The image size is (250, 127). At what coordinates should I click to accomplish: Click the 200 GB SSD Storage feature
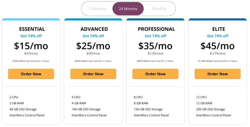[x=211, y=109]
